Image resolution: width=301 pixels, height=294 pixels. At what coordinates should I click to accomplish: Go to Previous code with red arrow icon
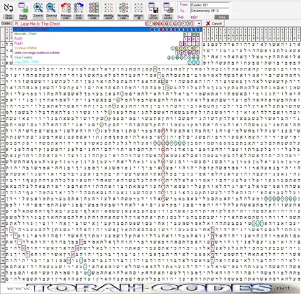(66, 8)
